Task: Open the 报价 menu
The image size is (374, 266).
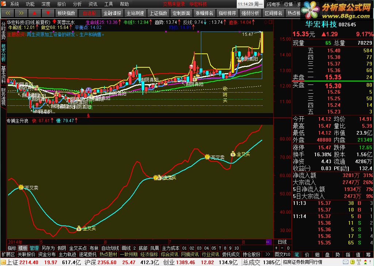Action: pyautogui.click(x=61, y=4)
